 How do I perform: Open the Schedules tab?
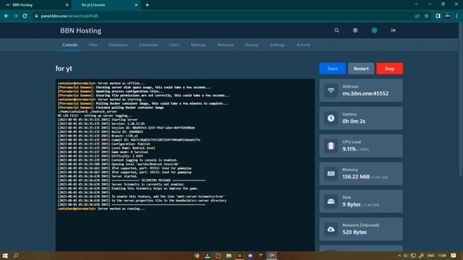[x=148, y=45]
